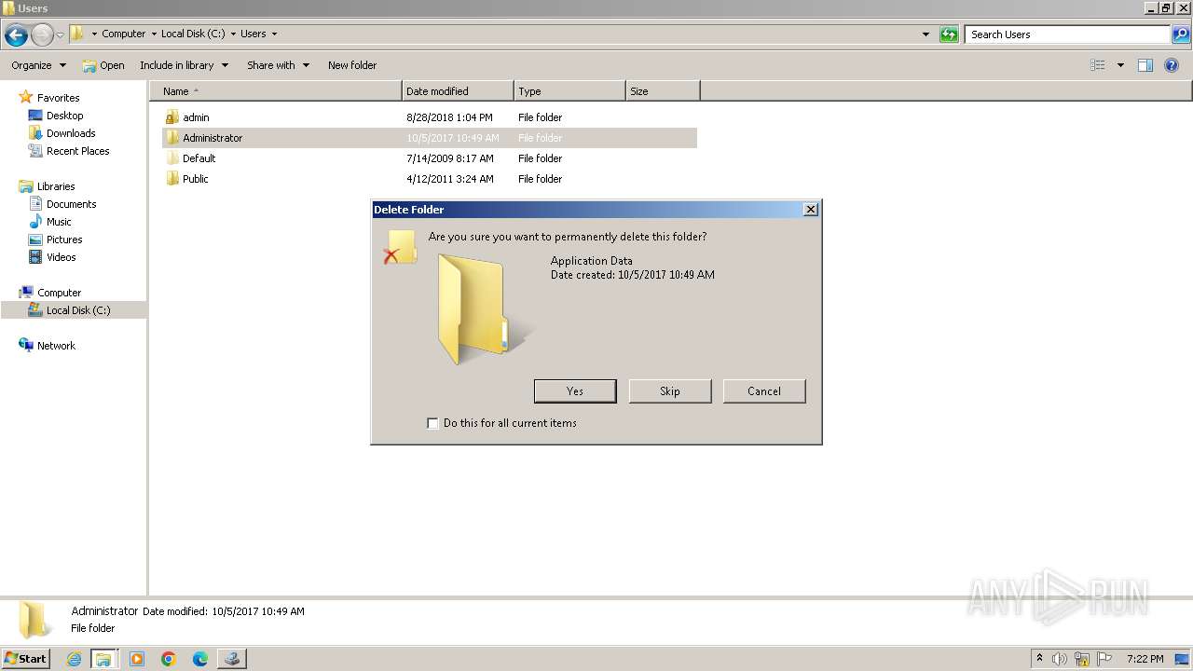Sort by the Date modified column header
The image size is (1193, 671).
(458, 91)
